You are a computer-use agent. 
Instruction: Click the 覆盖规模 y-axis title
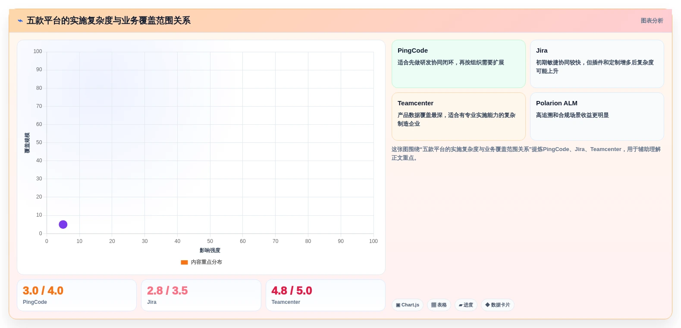(x=27, y=143)
